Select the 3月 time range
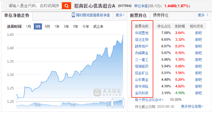Image resolution: width=212 pixels, height=113 pixels. (38, 26)
